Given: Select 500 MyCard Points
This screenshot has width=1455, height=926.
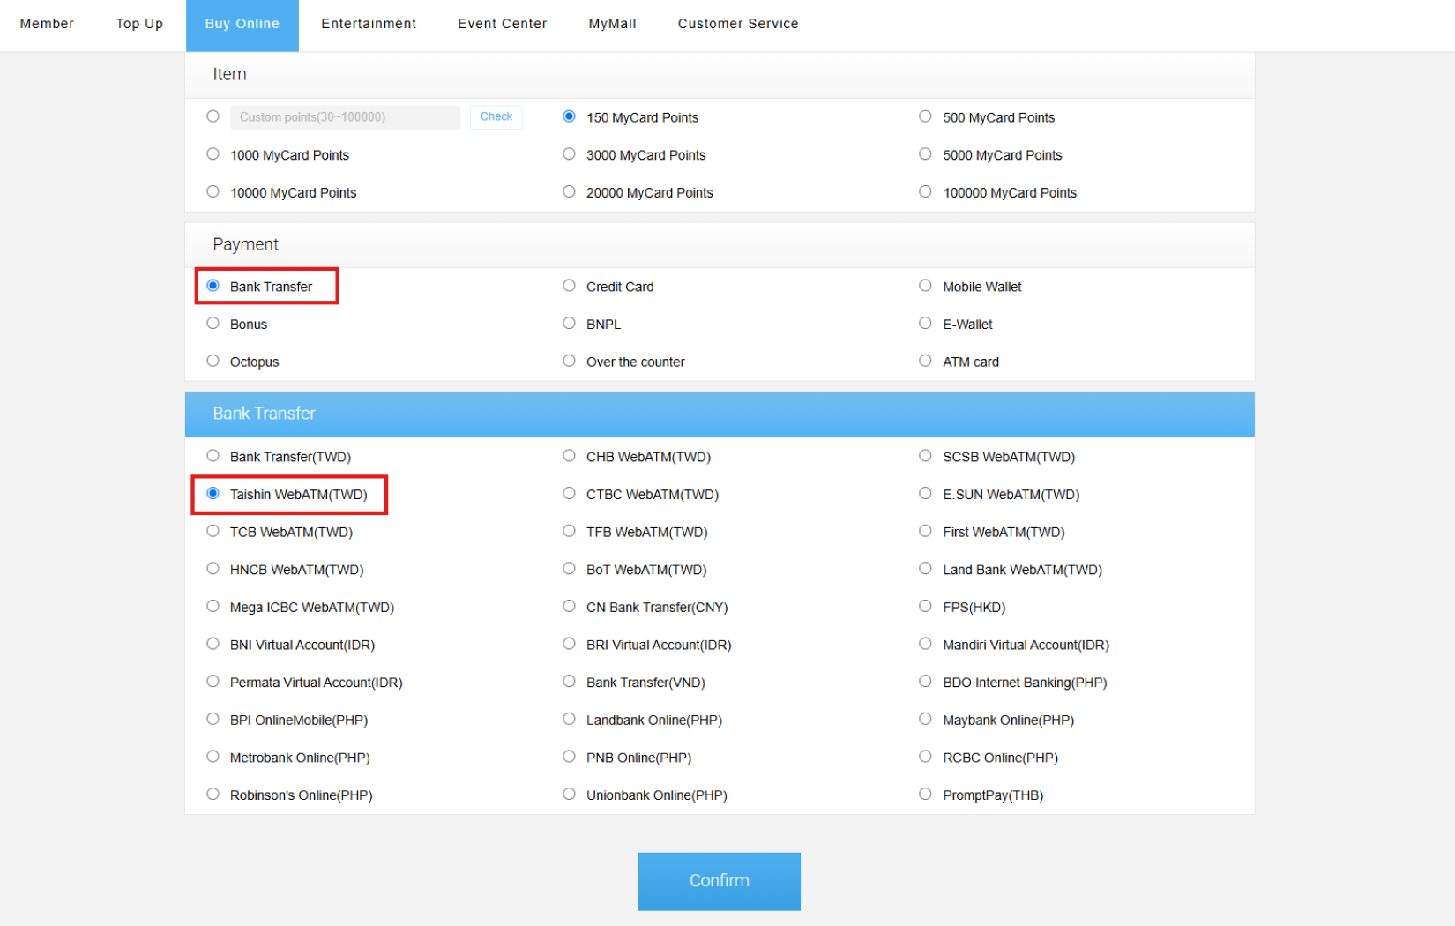Looking at the screenshot, I should [x=925, y=116].
